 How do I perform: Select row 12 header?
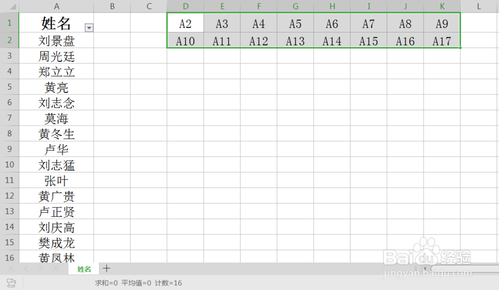point(9,196)
